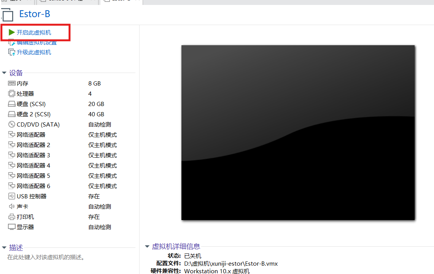The height and width of the screenshot is (274, 434).
Task: Select the USB 控制器 icon
Action: tap(11, 196)
